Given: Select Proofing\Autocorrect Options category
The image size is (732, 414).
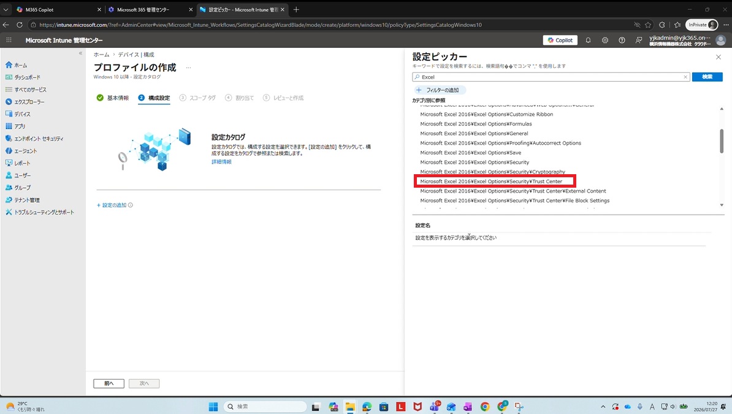Looking at the screenshot, I should 500,143.
